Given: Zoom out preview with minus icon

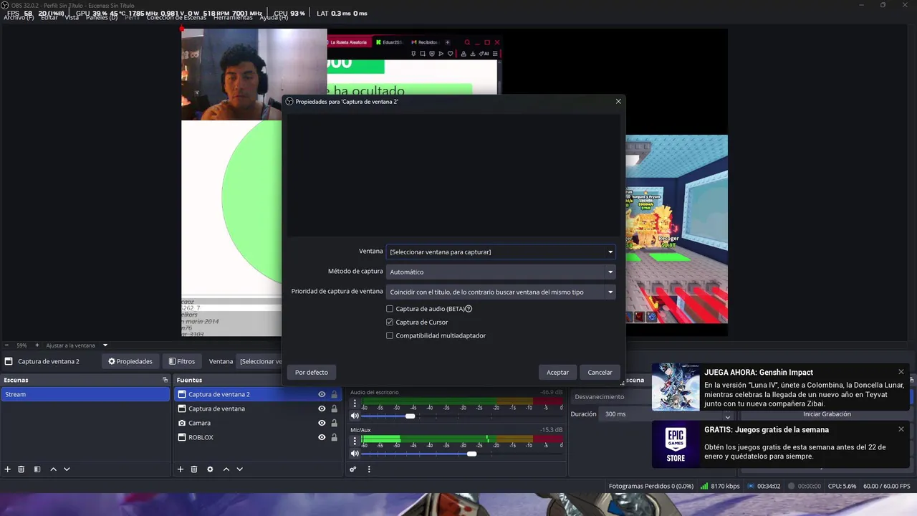Looking at the screenshot, I should click(x=6, y=345).
